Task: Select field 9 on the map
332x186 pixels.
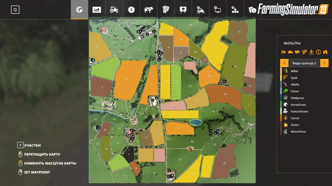Action: tap(102, 87)
